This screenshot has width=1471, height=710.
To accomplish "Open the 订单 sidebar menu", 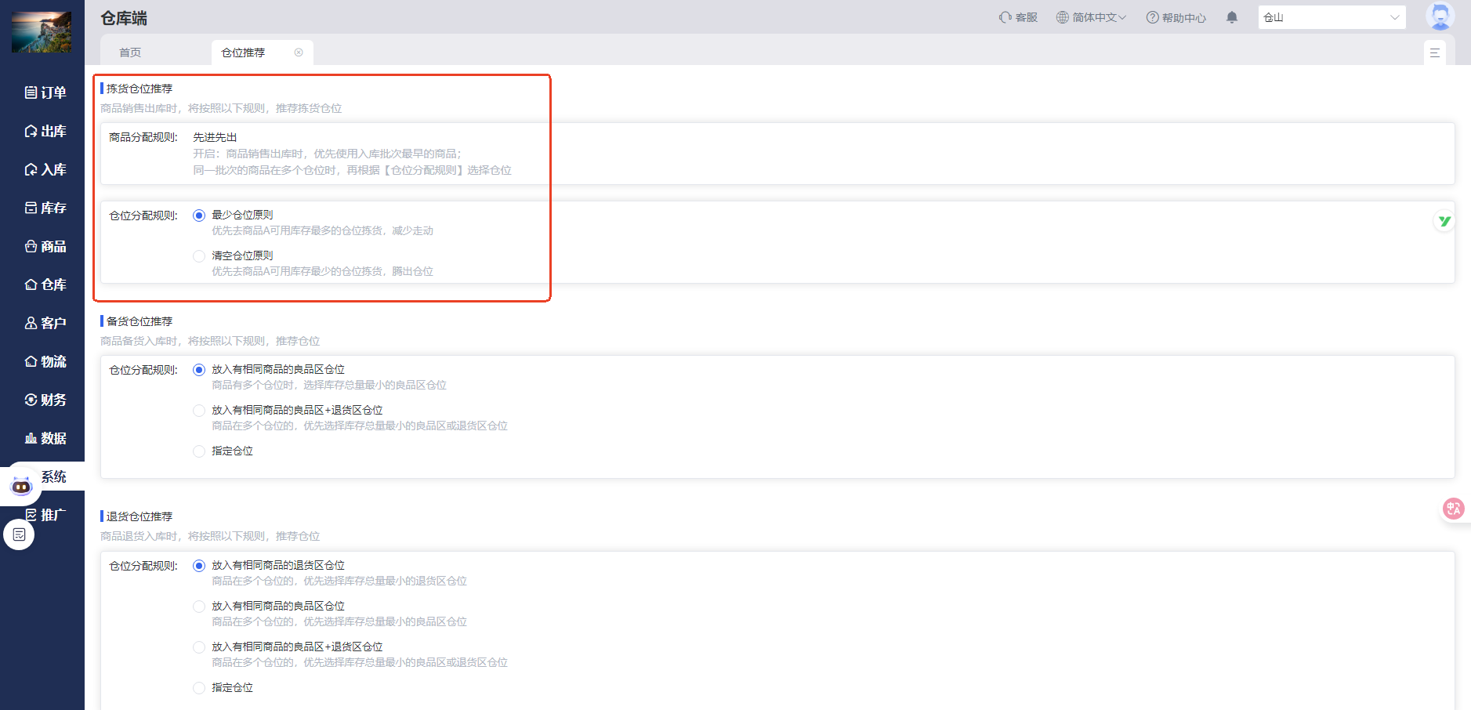I will click(x=45, y=92).
